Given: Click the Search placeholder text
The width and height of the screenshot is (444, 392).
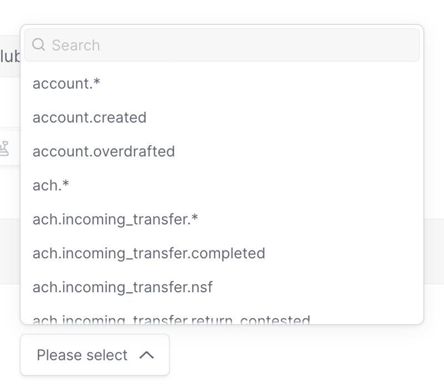Looking at the screenshot, I should click(x=72, y=45).
